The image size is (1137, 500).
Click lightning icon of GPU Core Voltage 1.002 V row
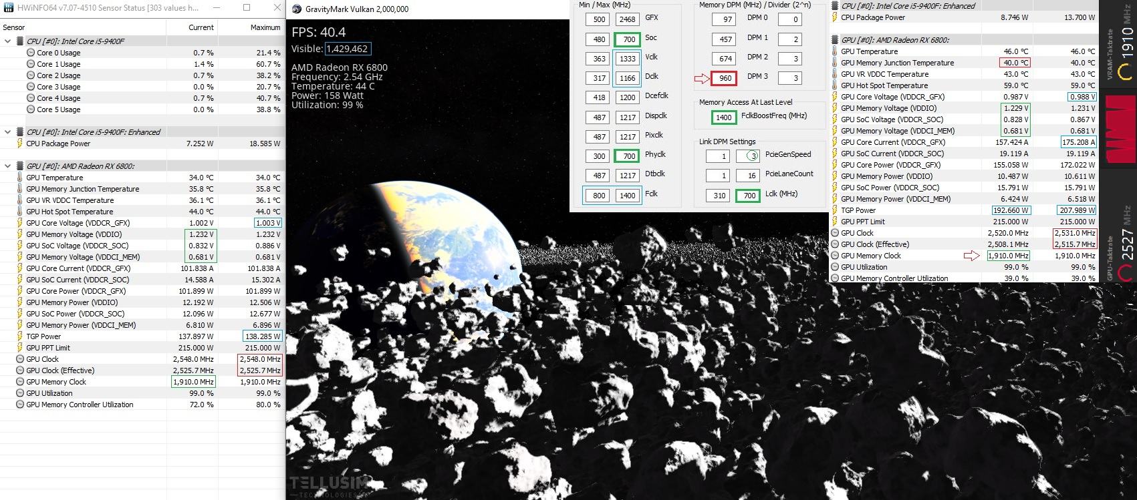pyautogui.click(x=20, y=223)
